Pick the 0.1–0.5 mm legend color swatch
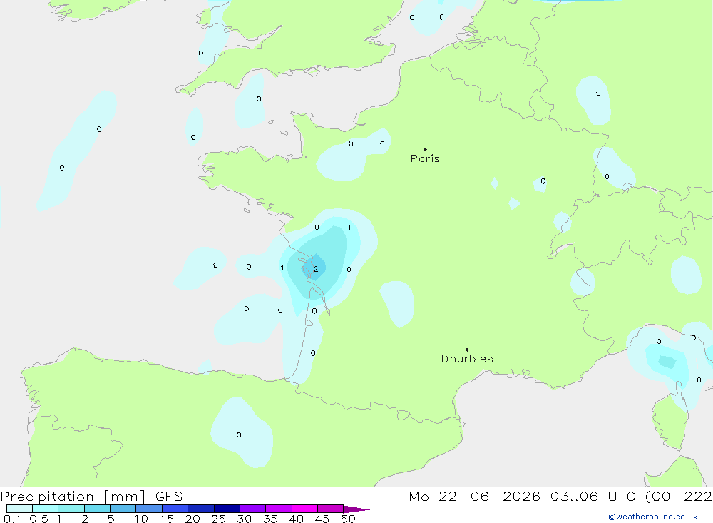Viewport: 713px width, 523px height. tap(19, 509)
